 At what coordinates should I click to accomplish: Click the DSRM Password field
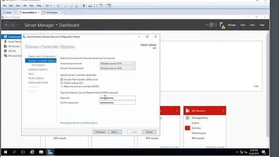click(x=118, y=98)
